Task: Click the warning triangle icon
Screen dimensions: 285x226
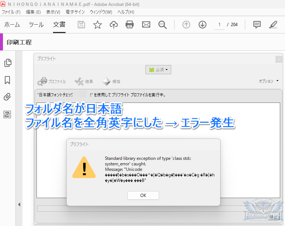Action: pyautogui.click(x=84, y=167)
